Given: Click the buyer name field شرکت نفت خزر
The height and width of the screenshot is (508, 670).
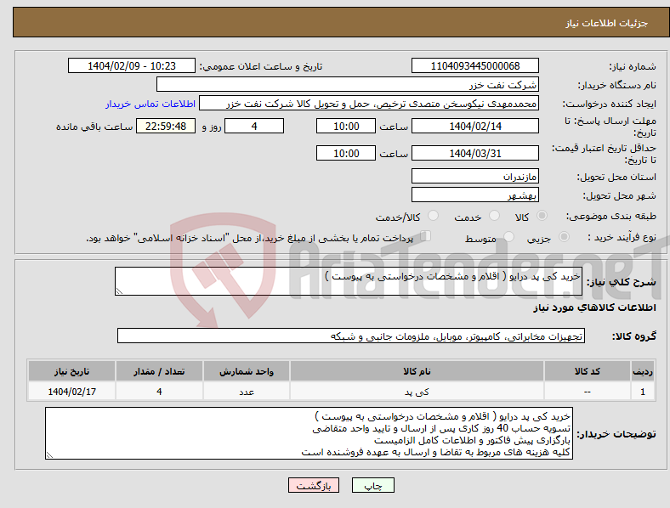Looking at the screenshot, I should [348, 84].
